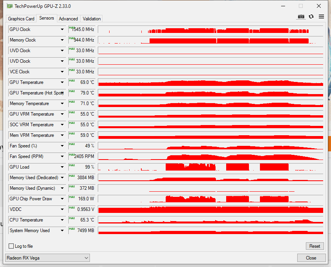Screen dimensions: 331x267
Task: Click the GPU Clock 1545.0 MHz value
Action: coord(82,29)
